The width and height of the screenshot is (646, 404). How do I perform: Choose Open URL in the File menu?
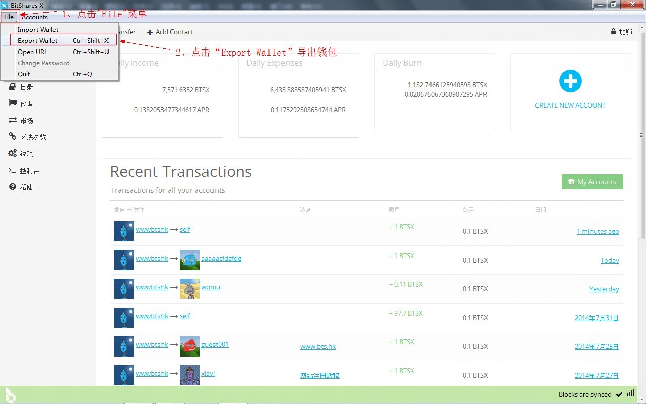[x=32, y=52]
